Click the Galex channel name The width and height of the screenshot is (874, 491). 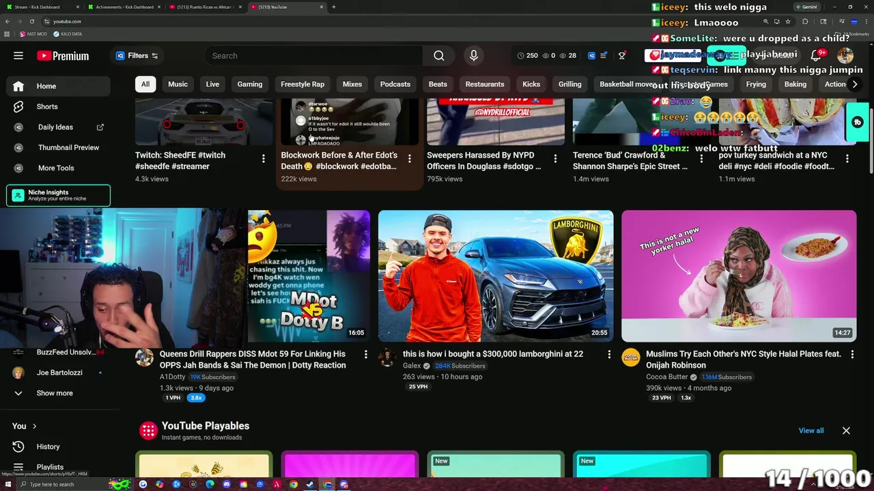pyautogui.click(x=412, y=366)
